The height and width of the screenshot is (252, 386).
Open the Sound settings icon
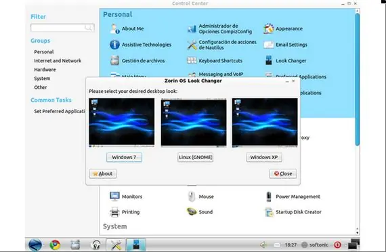click(192, 211)
